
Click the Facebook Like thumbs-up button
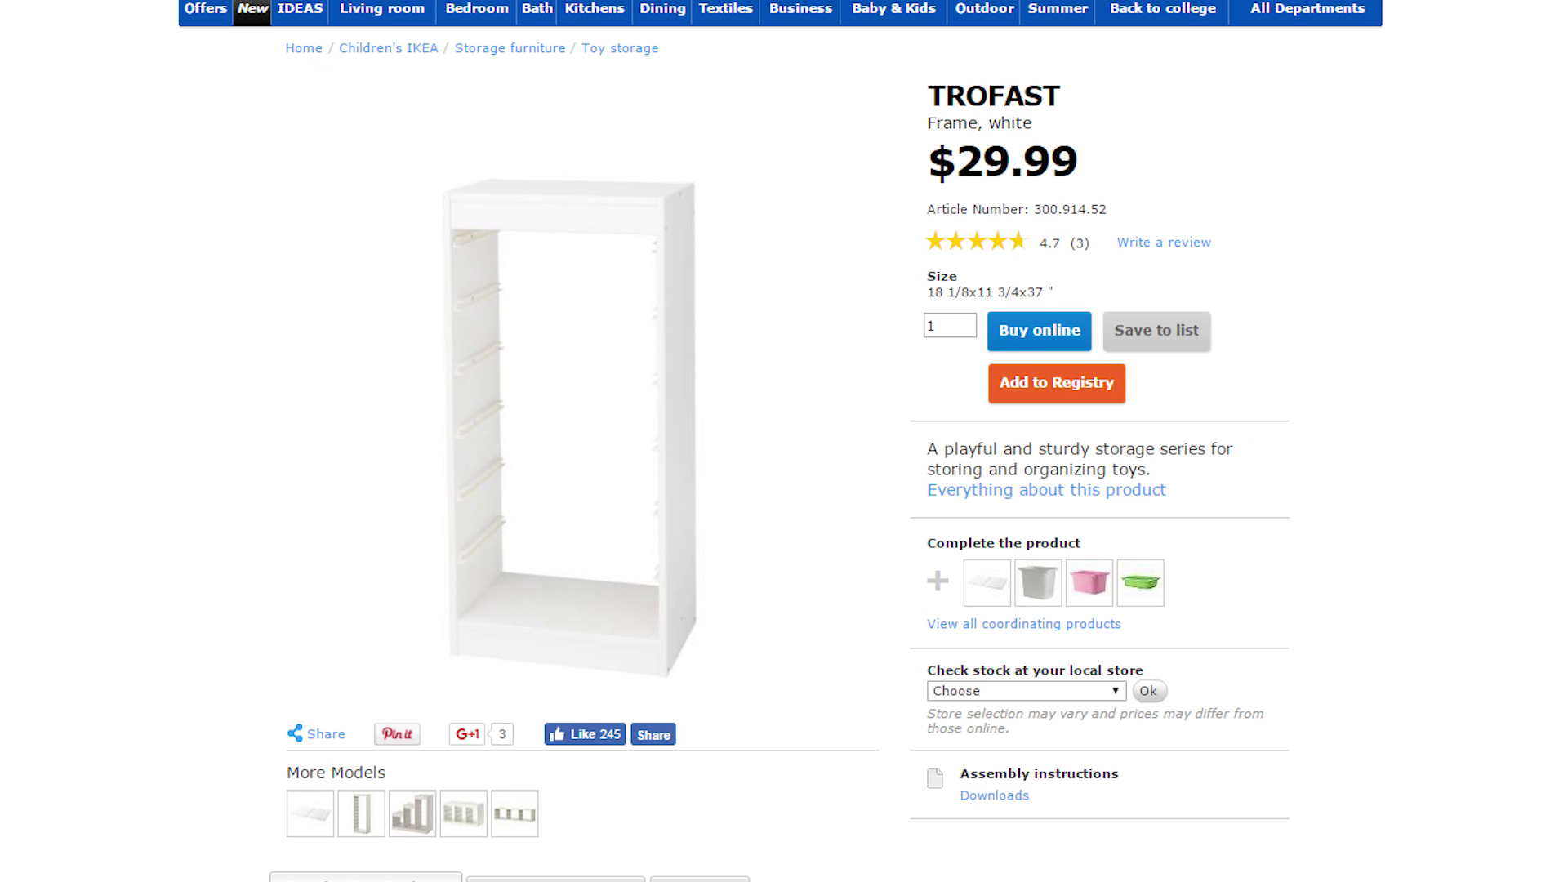click(585, 734)
